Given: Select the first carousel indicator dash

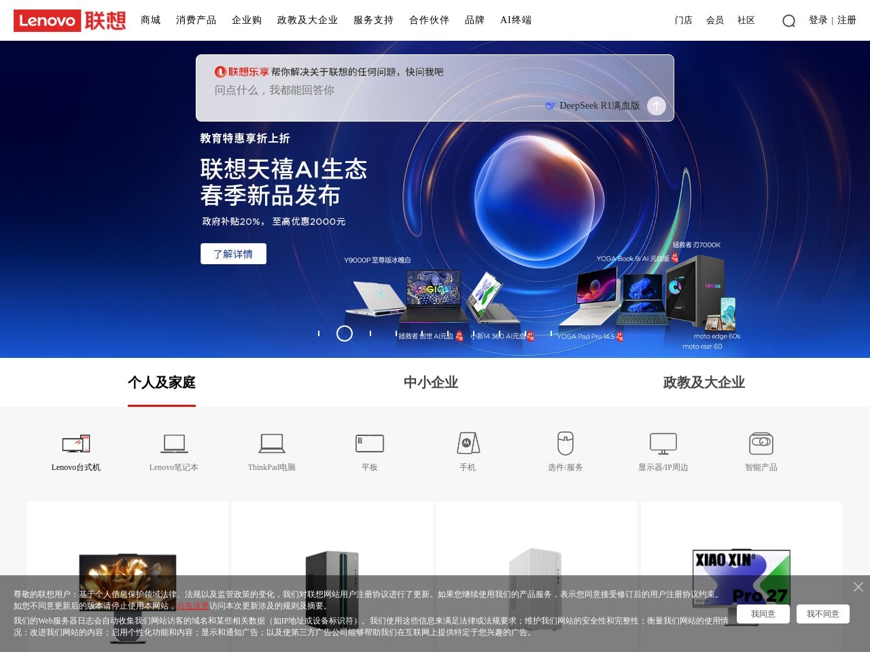Looking at the screenshot, I should pos(319,333).
